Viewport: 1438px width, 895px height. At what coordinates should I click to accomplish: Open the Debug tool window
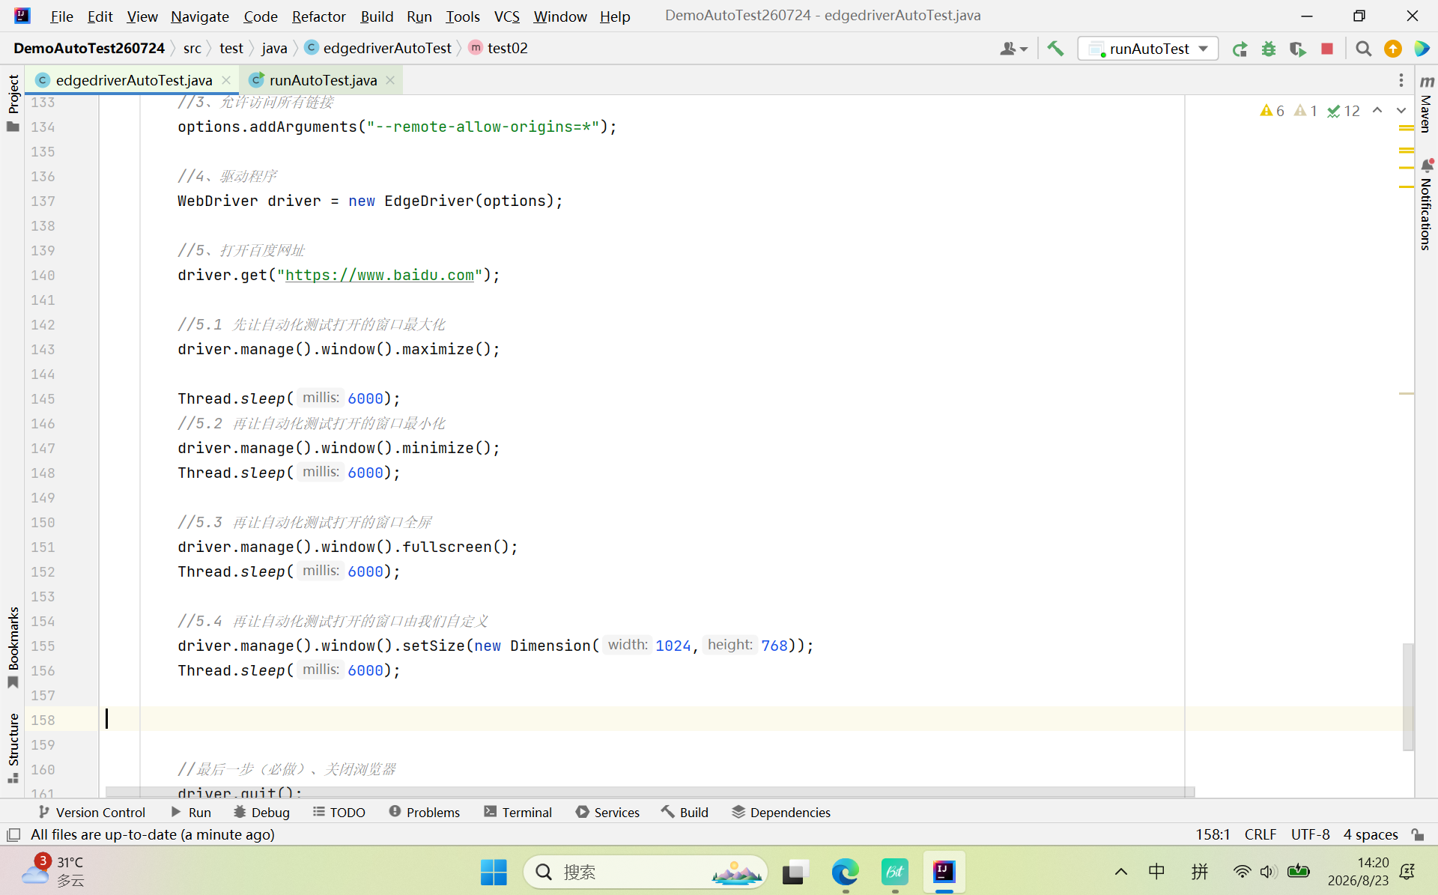(261, 812)
